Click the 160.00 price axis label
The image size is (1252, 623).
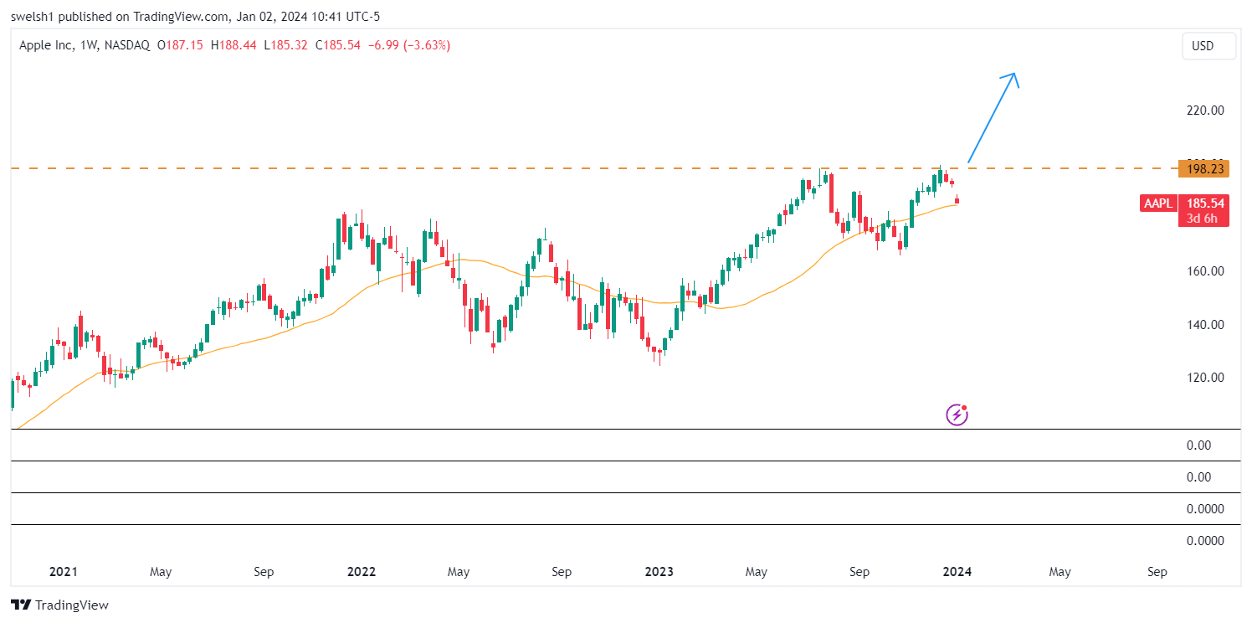pos(1206,270)
